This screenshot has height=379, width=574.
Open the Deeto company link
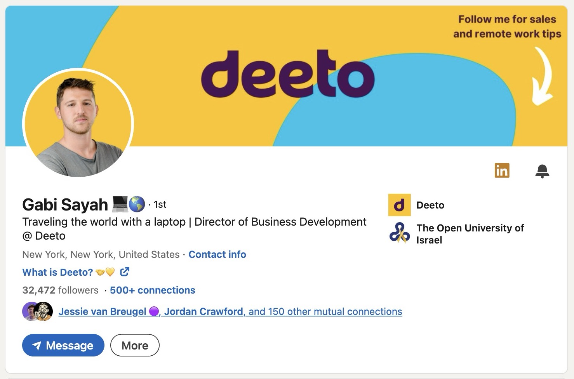pyautogui.click(x=430, y=205)
